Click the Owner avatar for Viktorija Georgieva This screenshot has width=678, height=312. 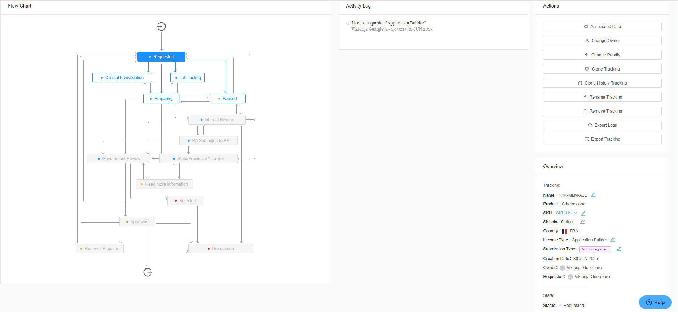562,268
